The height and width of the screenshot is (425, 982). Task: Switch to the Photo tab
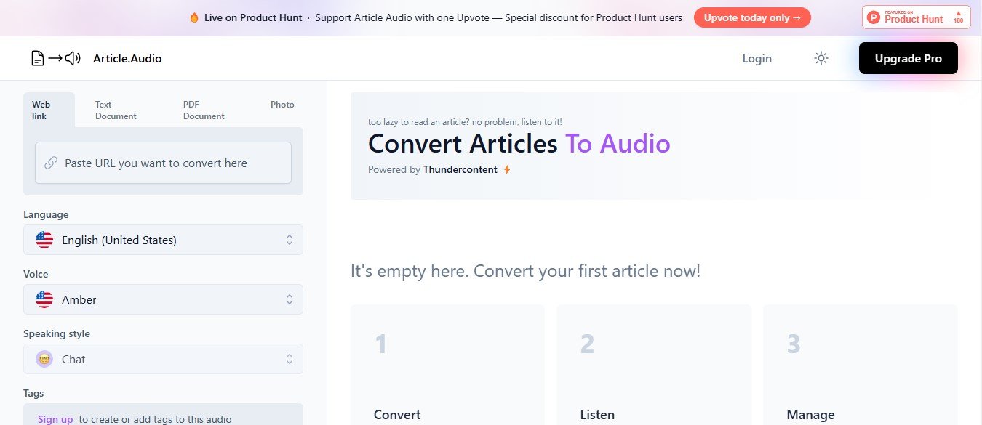(x=282, y=105)
